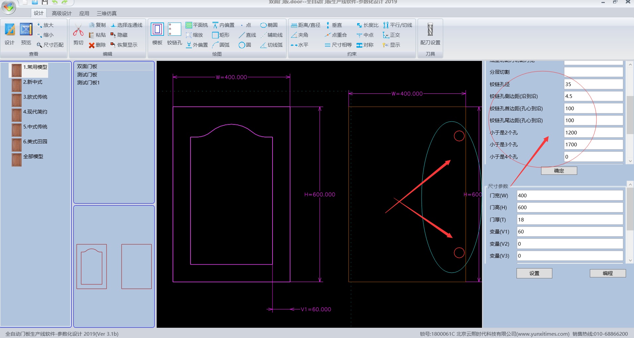634x338 pixels.
Task: Select 2.新中式 model category
Action: click(x=33, y=82)
